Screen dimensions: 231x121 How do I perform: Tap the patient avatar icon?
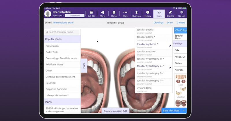tap(48, 14)
